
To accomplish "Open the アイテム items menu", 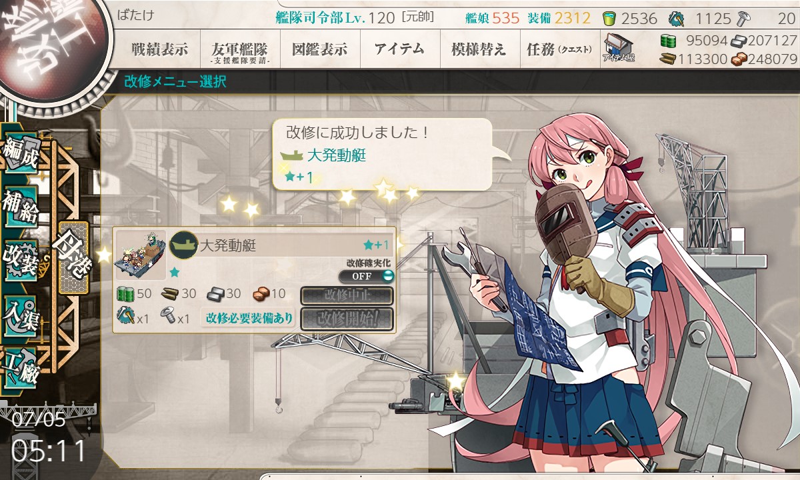I will pos(399,49).
